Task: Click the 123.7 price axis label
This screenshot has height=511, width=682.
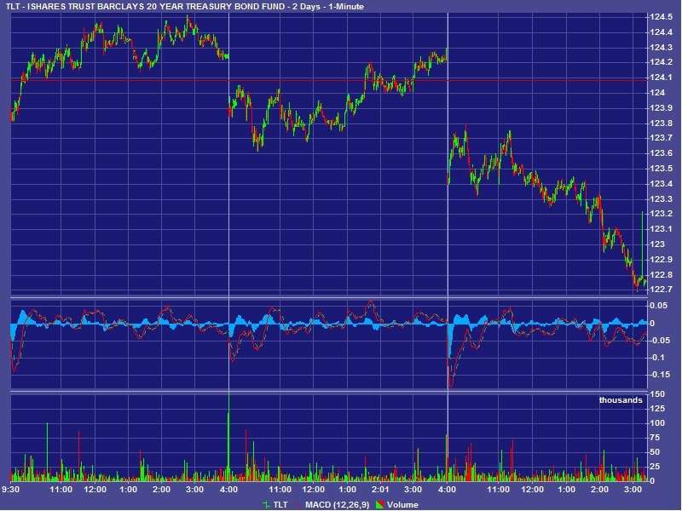Action: (660, 138)
